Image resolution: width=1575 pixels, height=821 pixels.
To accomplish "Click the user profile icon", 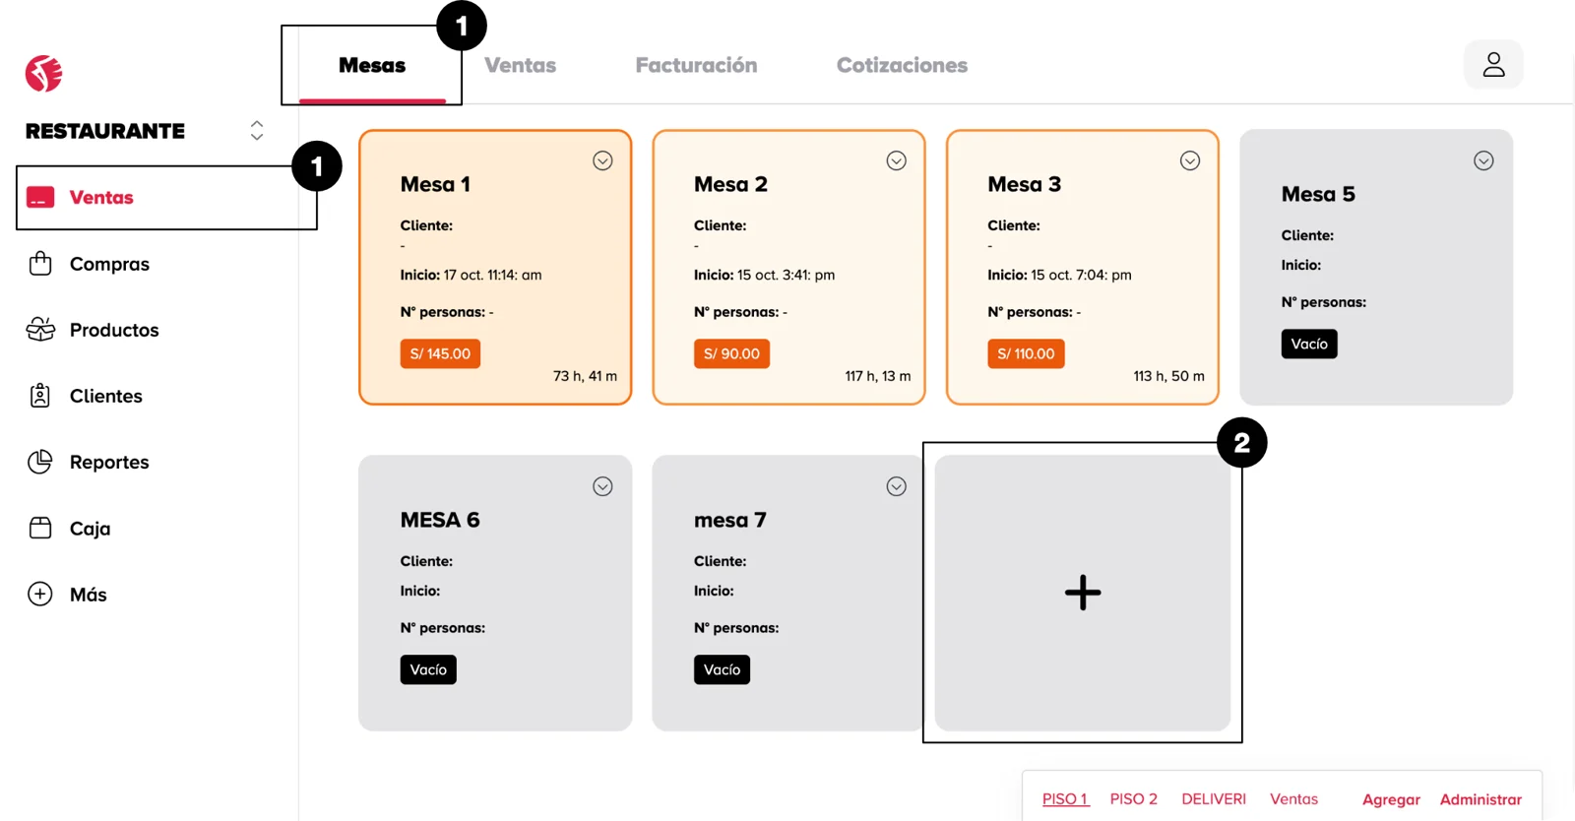I will pos(1493,65).
